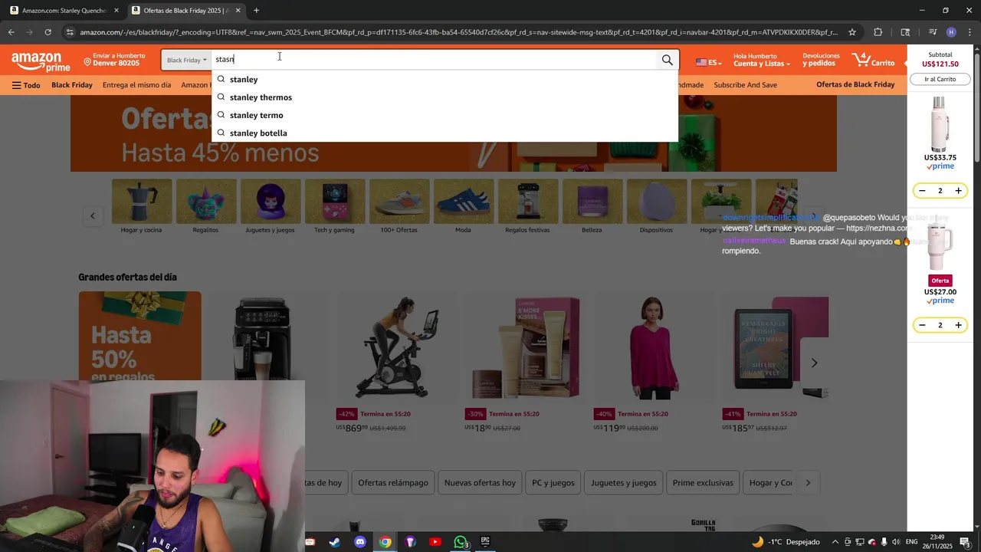Expand Cuenta y Listas account menu
Viewport: 981px width, 552px height.
point(761,60)
